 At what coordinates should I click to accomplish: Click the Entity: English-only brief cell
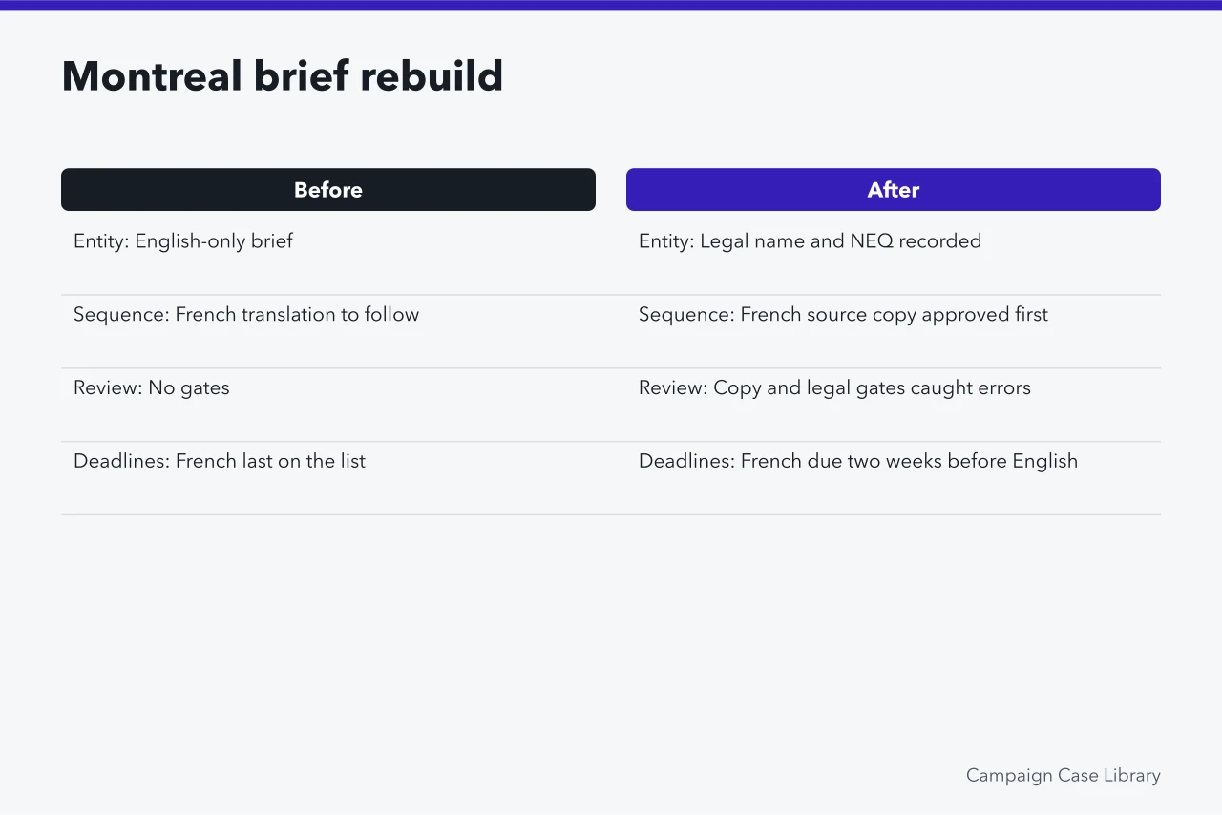click(x=328, y=259)
